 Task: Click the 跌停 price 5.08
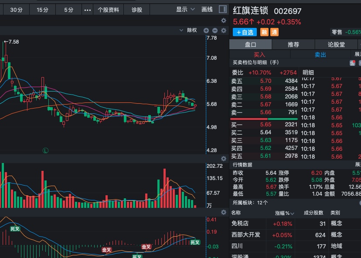[317, 180]
